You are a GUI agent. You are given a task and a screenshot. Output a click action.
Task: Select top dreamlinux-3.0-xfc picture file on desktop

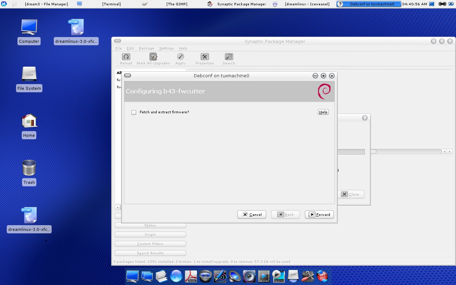76,32
